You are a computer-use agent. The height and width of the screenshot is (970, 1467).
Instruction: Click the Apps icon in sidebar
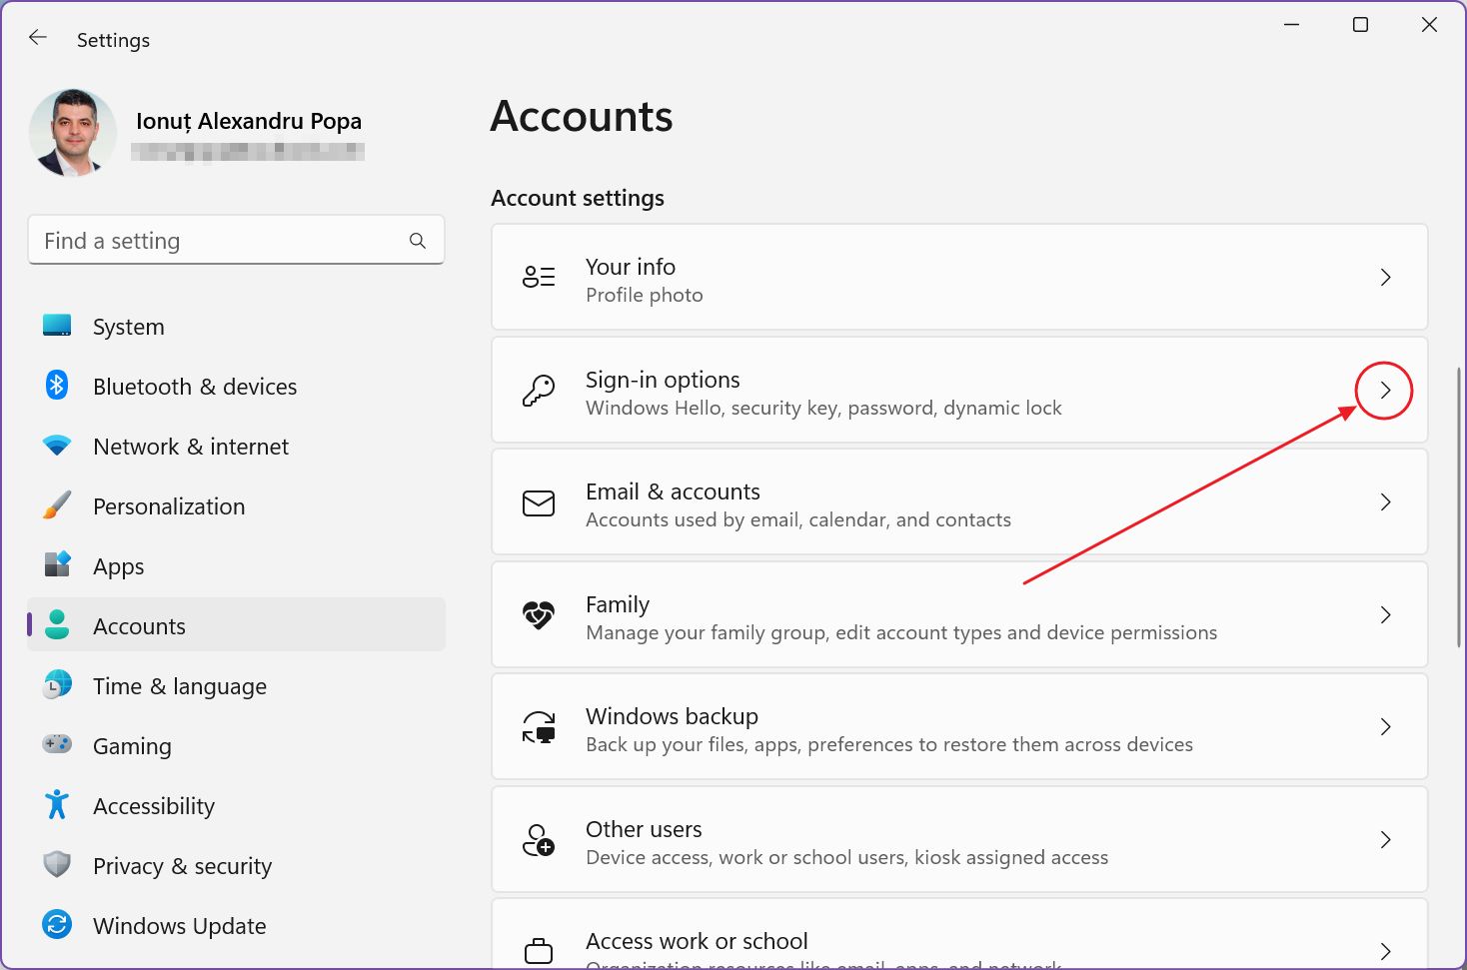coord(57,564)
